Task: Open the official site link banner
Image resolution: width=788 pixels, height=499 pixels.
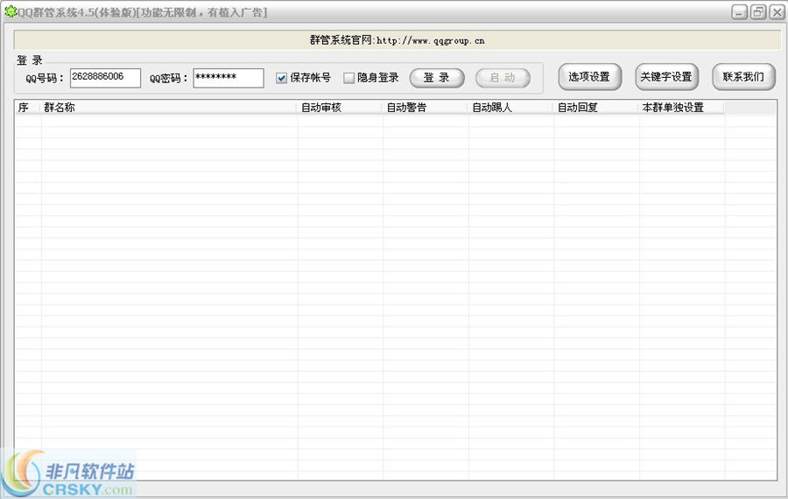Action: click(397, 40)
